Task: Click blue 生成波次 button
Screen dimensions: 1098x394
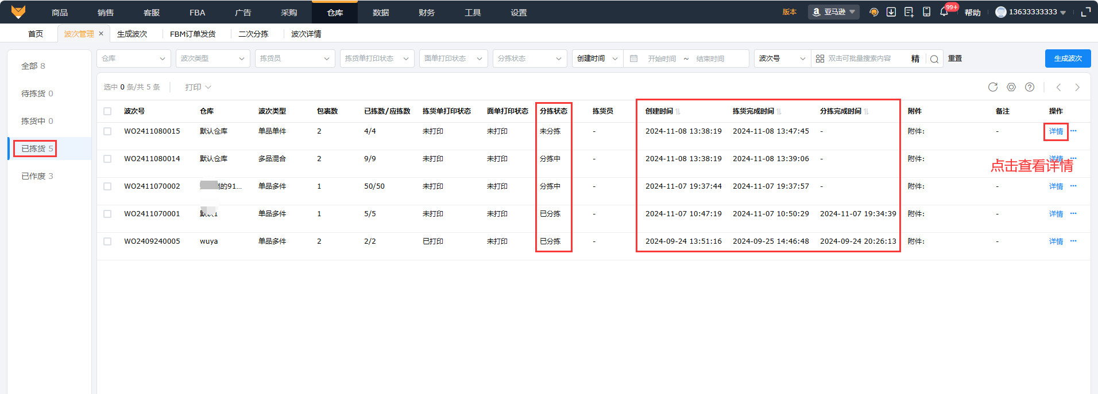Action: point(1068,58)
